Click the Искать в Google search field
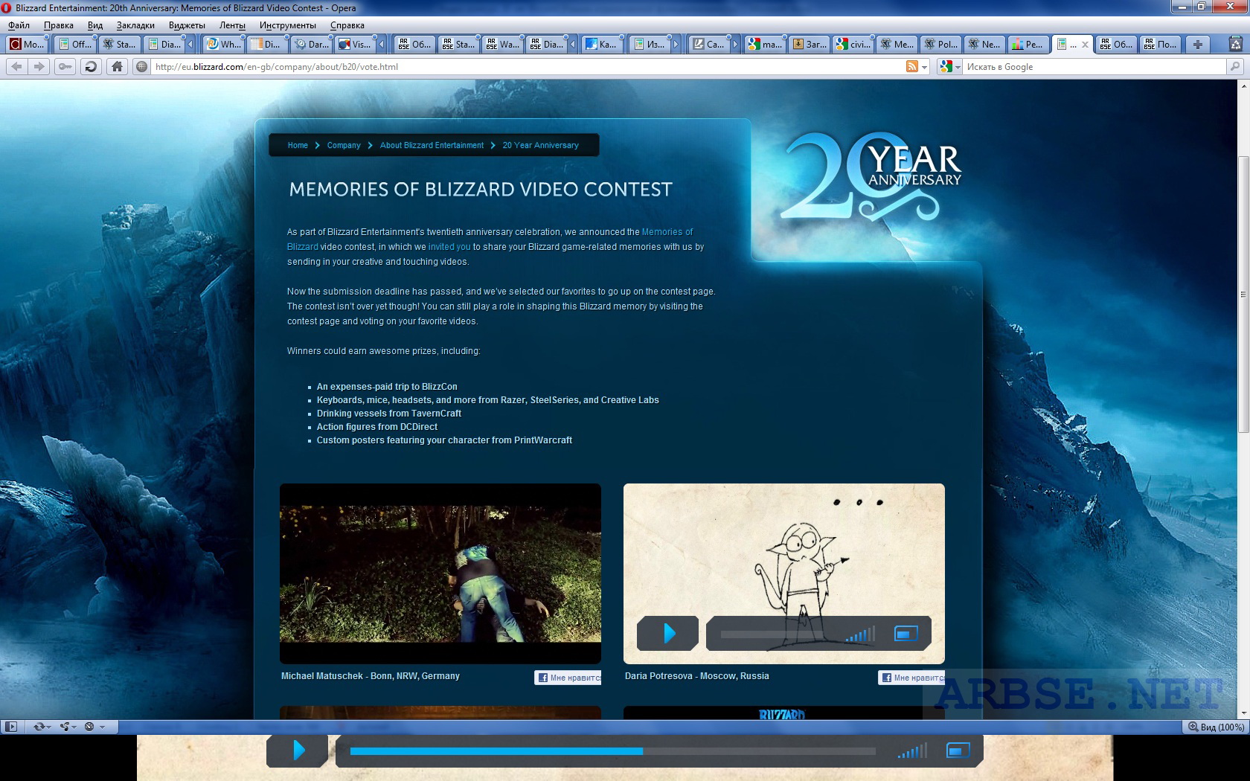The width and height of the screenshot is (1250, 781). point(1094,67)
